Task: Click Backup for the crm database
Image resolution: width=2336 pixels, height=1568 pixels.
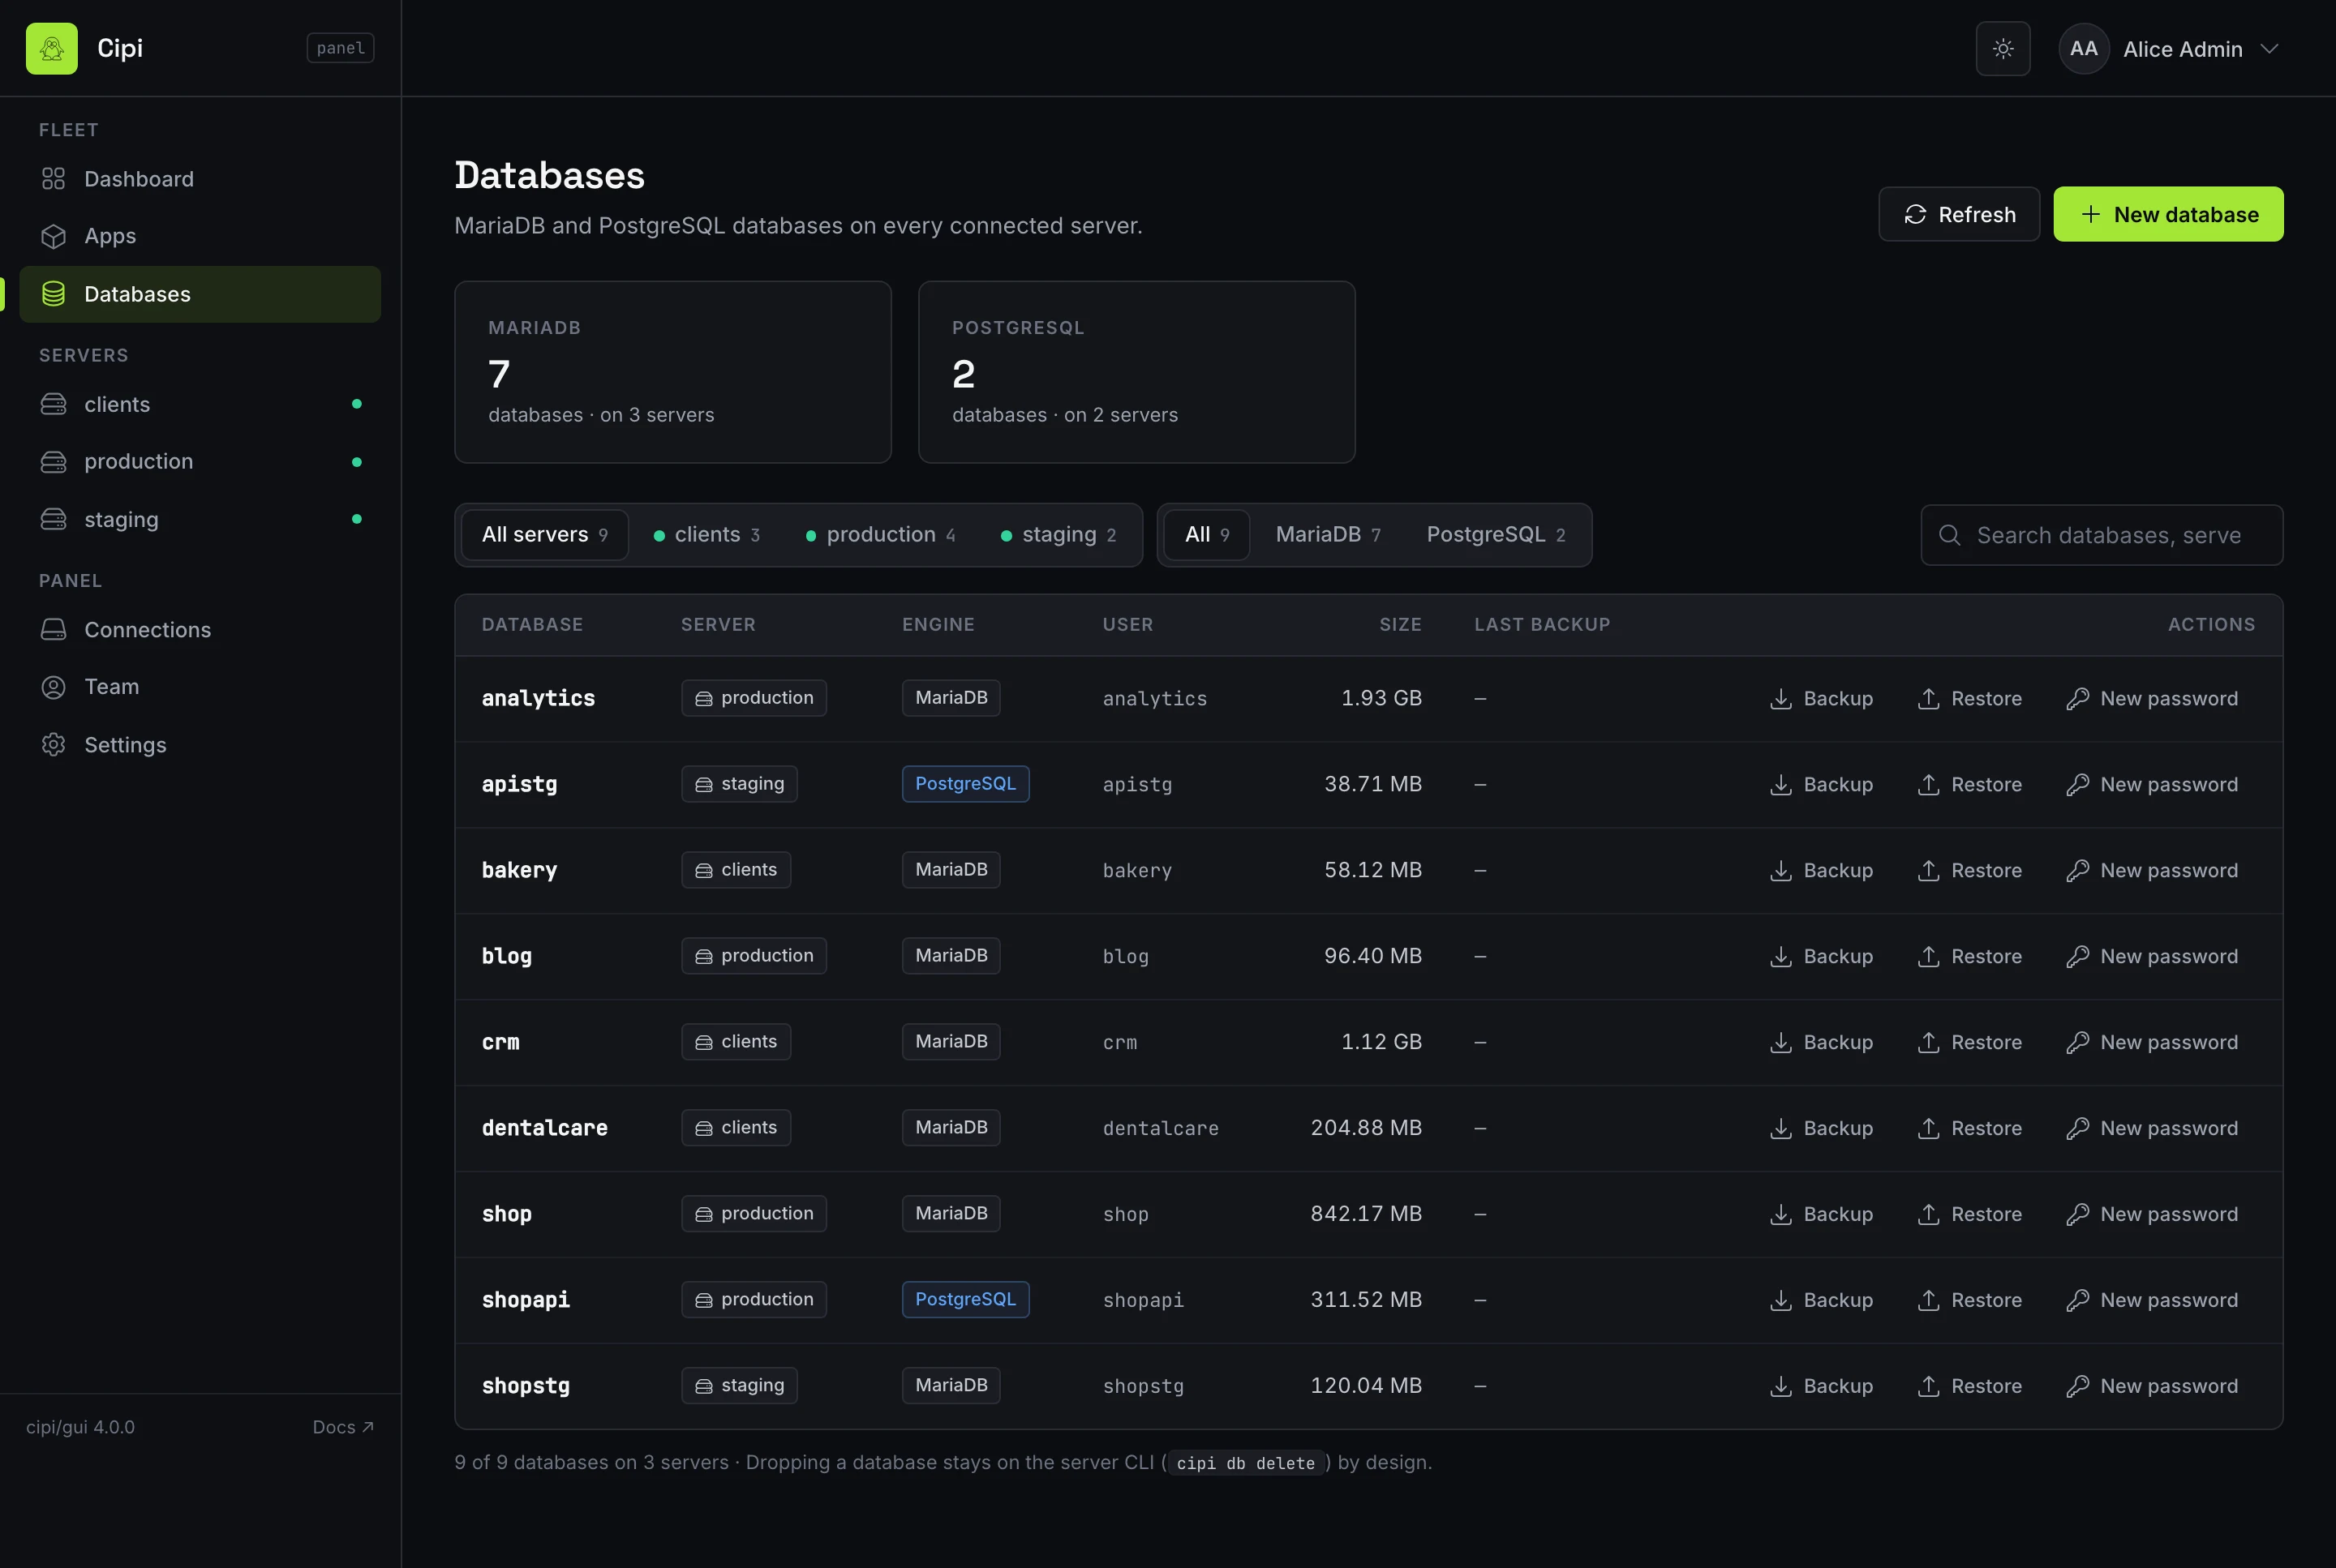Action: point(1821,1042)
